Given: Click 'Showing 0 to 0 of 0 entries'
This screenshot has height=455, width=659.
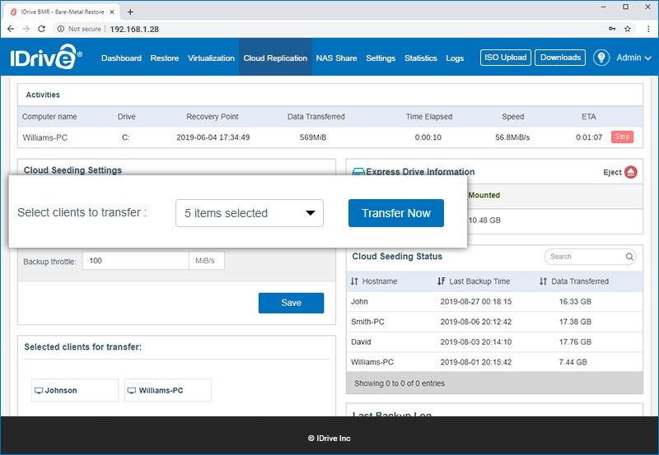Looking at the screenshot, I should tap(400, 383).
